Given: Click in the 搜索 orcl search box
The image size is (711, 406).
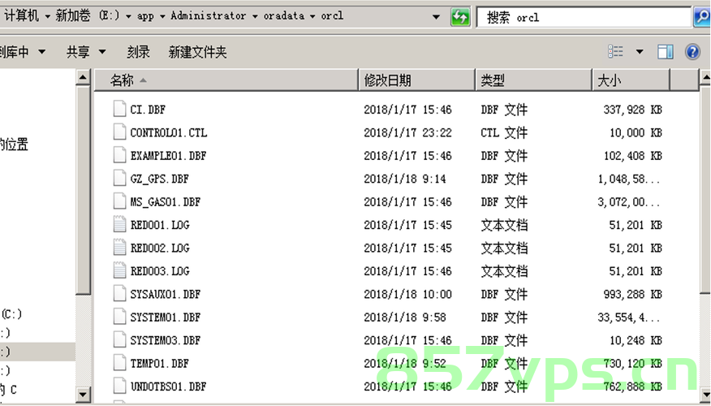Looking at the screenshot, I should [x=584, y=17].
